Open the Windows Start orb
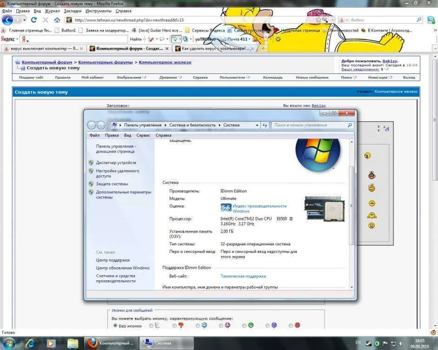 pos(9,343)
